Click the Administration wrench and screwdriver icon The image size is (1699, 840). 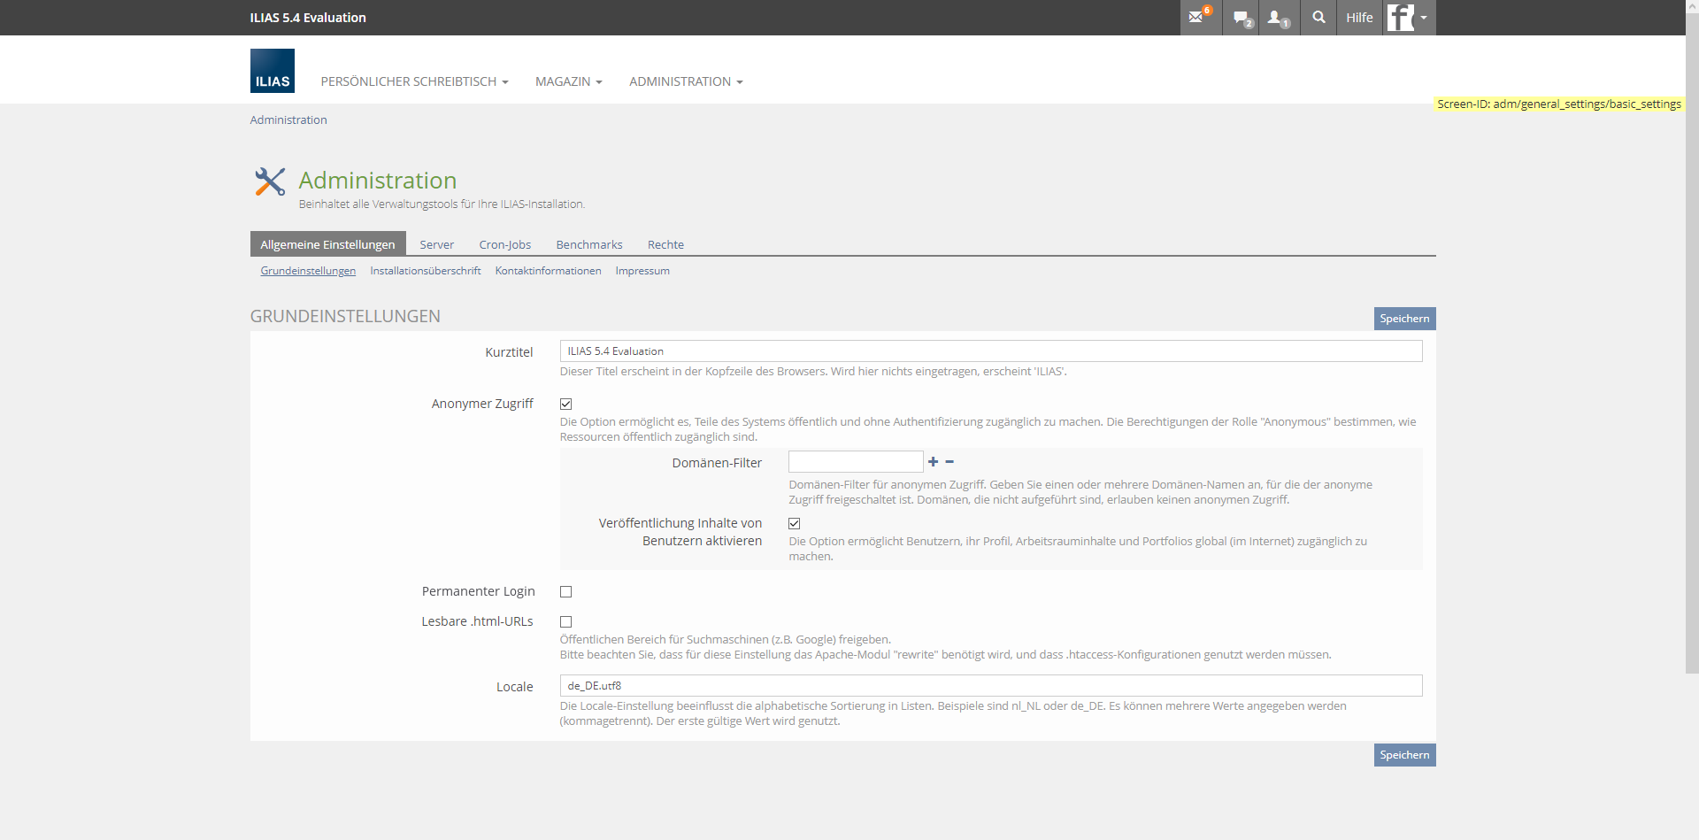[270, 182]
